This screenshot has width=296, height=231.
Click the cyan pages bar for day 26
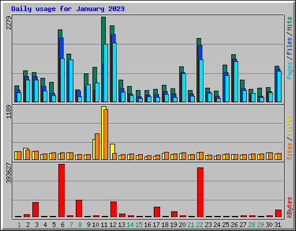tap(236, 81)
